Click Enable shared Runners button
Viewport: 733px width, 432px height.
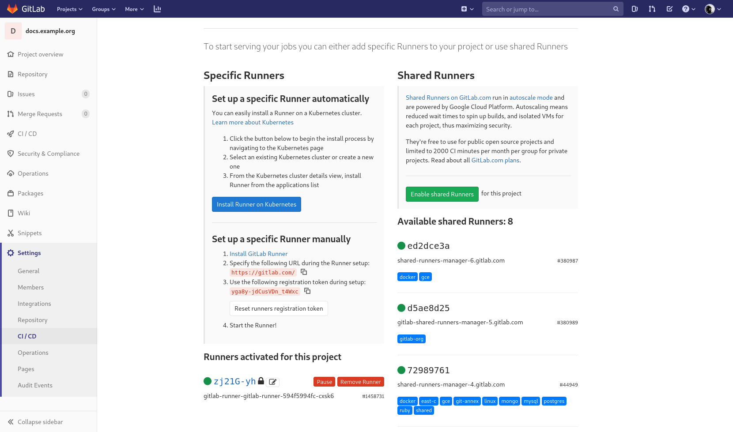click(x=442, y=194)
